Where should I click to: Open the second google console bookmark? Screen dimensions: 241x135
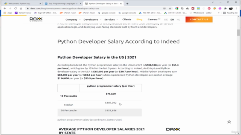click(x=127, y=13)
